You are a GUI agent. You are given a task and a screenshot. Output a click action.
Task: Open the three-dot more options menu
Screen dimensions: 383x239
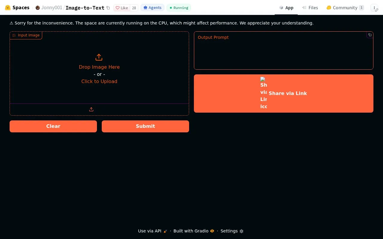[374, 8]
